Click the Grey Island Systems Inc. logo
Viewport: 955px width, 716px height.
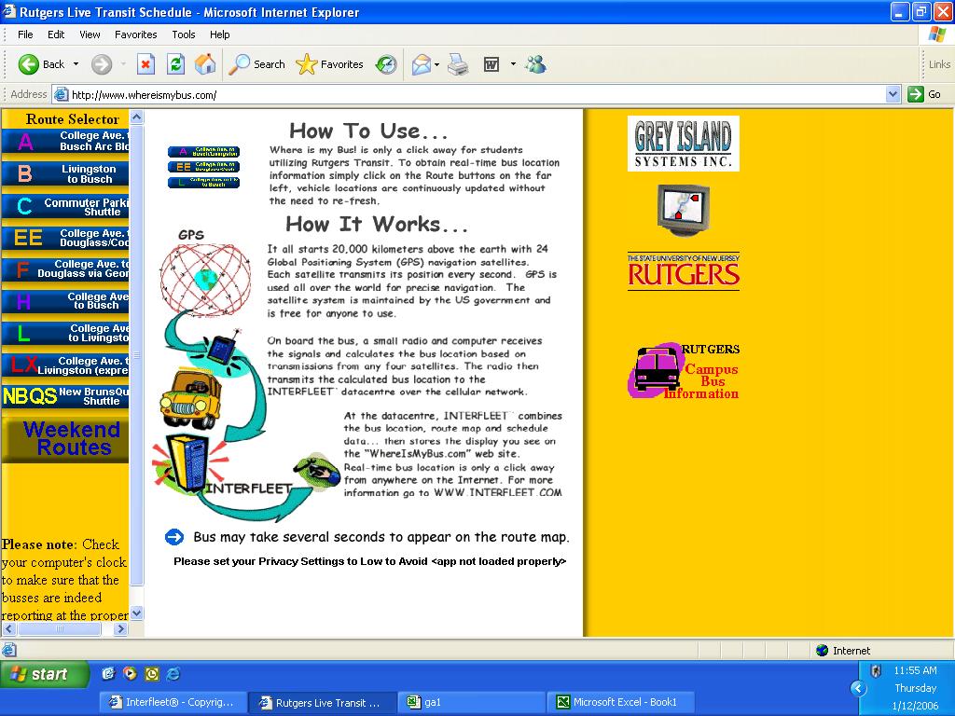[684, 144]
